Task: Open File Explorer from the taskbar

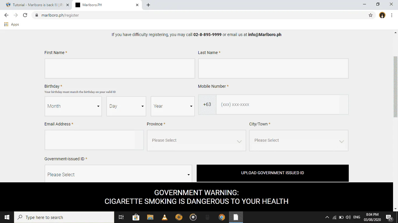Action: point(150,217)
